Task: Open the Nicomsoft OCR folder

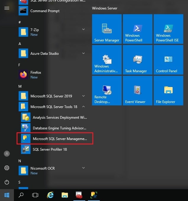Action: point(53,171)
